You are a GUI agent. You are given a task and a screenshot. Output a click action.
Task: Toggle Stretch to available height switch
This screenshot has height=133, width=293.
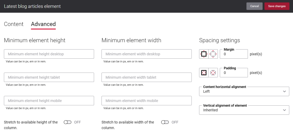pyautogui.click(x=67, y=122)
